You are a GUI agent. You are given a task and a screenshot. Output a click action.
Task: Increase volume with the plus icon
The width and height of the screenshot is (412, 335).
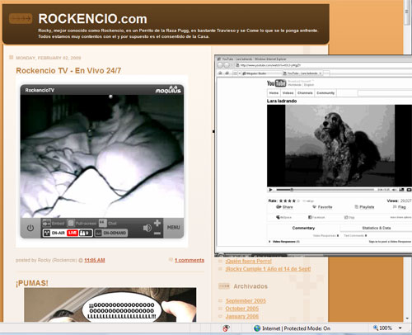(x=157, y=223)
